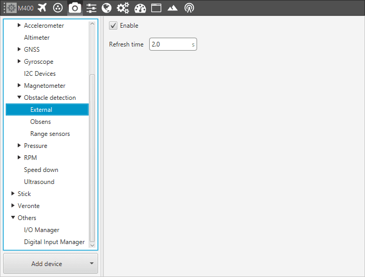The width and height of the screenshot is (365, 277).
Task: Click the Obstacle detection label
Action: [50, 98]
